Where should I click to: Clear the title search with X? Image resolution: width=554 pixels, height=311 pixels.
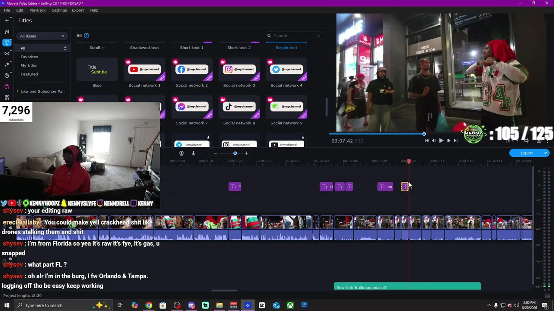319,36
